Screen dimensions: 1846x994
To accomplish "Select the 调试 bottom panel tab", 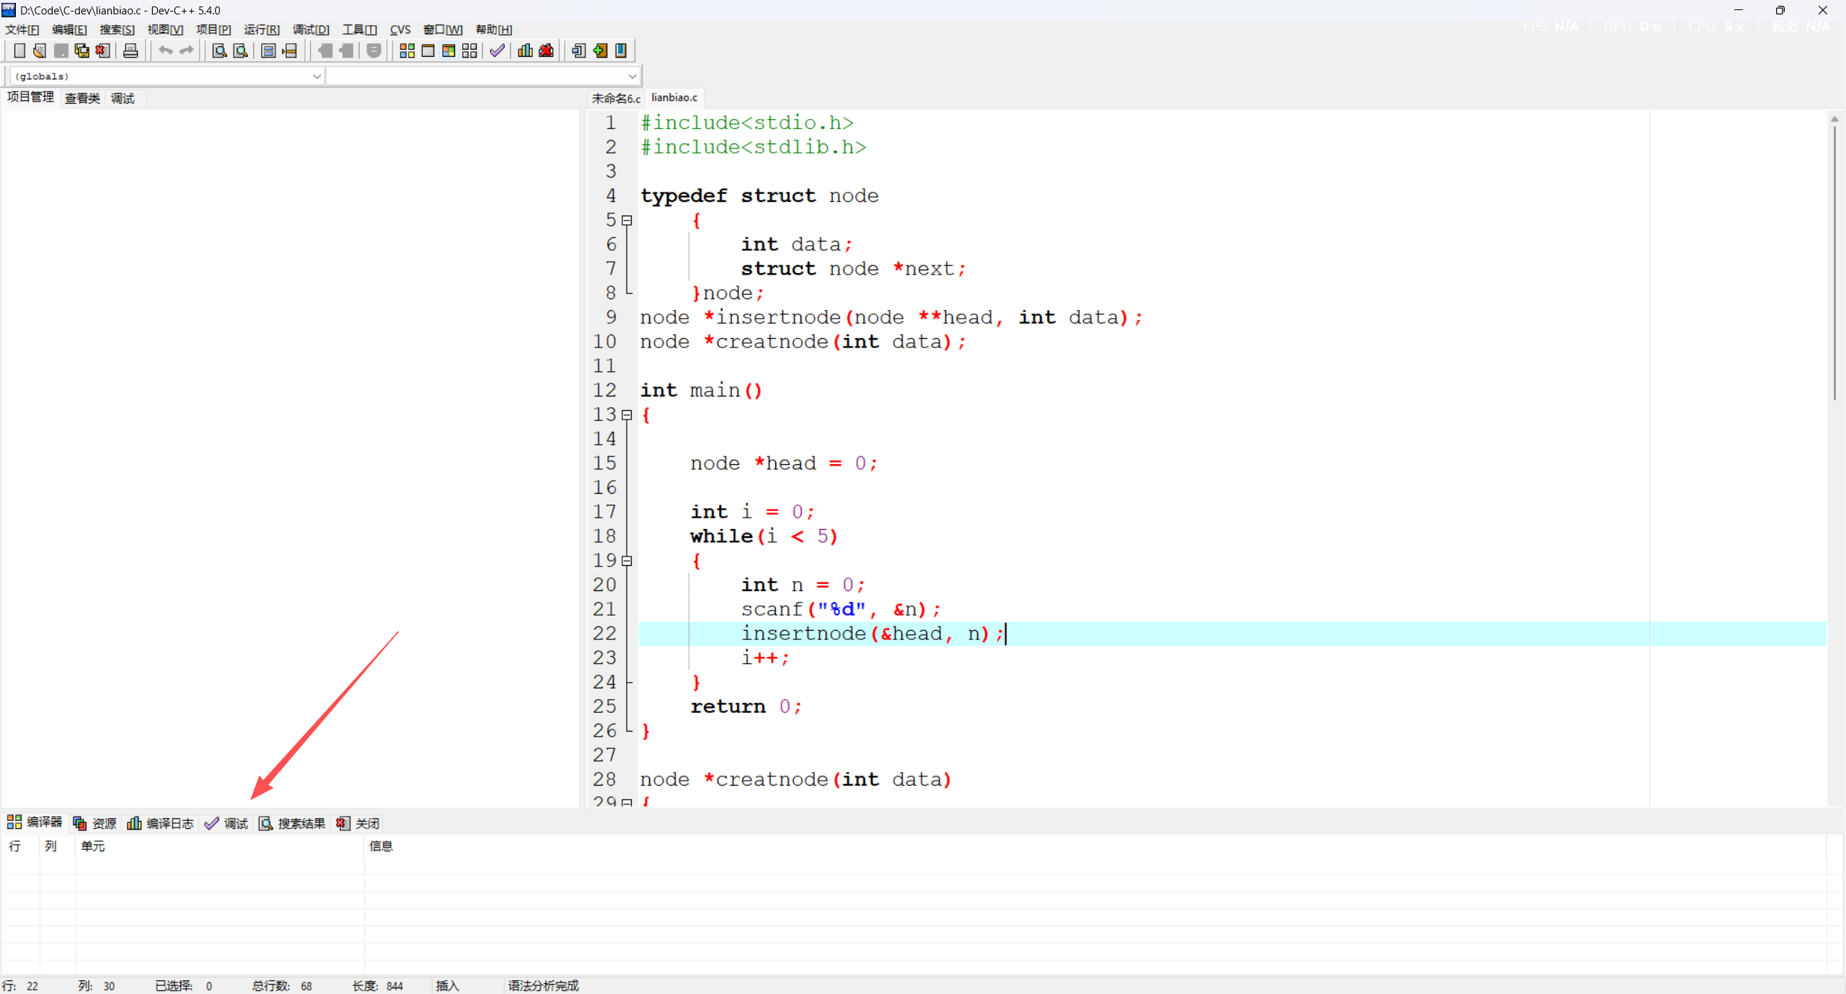I will click(x=226, y=823).
